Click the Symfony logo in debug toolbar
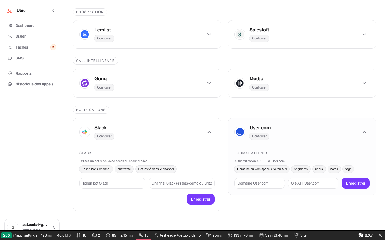This screenshot has width=385, height=240. [x=361, y=235]
